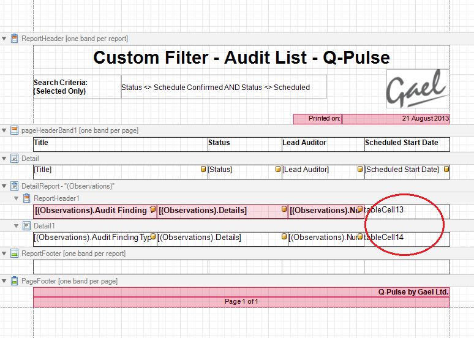Image resolution: width=474 pixels, height=338 pixels.
Task: Collapse the Detail1 sub-band
Action: tap(17, 226)
